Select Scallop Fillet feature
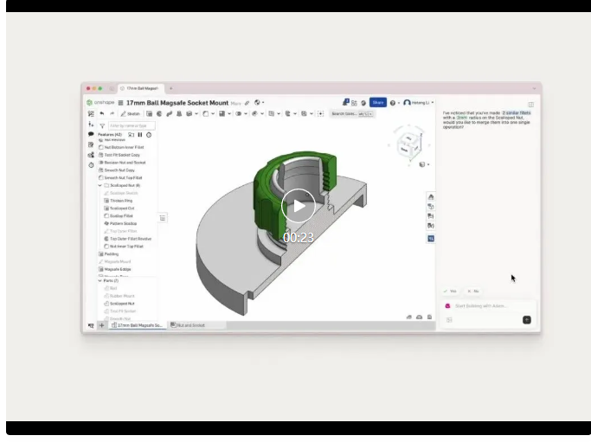Screen dimensions: 591x442 (x=119, y=215)
